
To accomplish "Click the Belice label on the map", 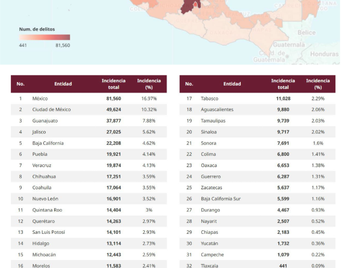I will click(306, 33).
